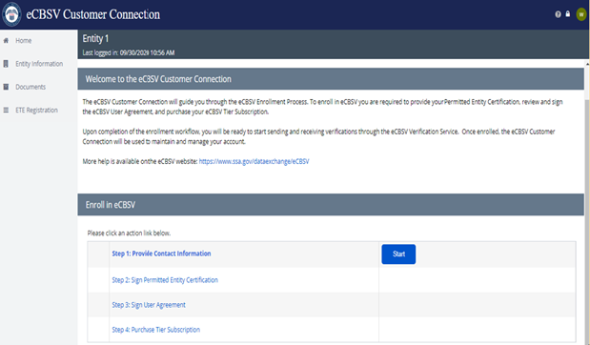This screenshot has width=590, height=345.
Task: Open Step 2: Sign Permitted Entity Certification
Action: point(165,280)
